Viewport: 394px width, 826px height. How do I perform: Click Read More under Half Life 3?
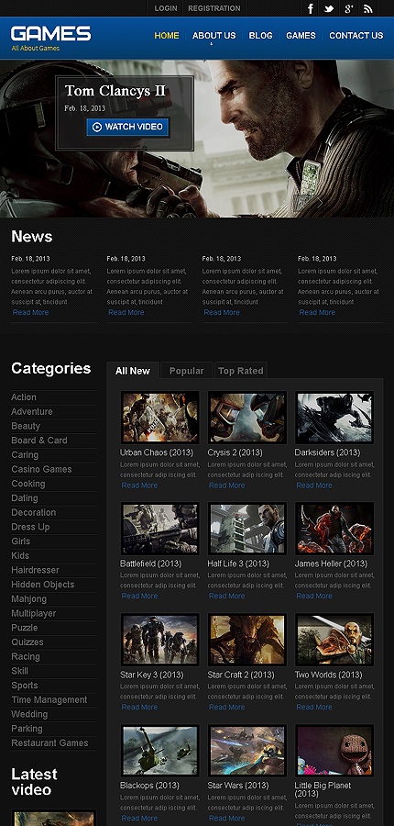coord(226,596)
